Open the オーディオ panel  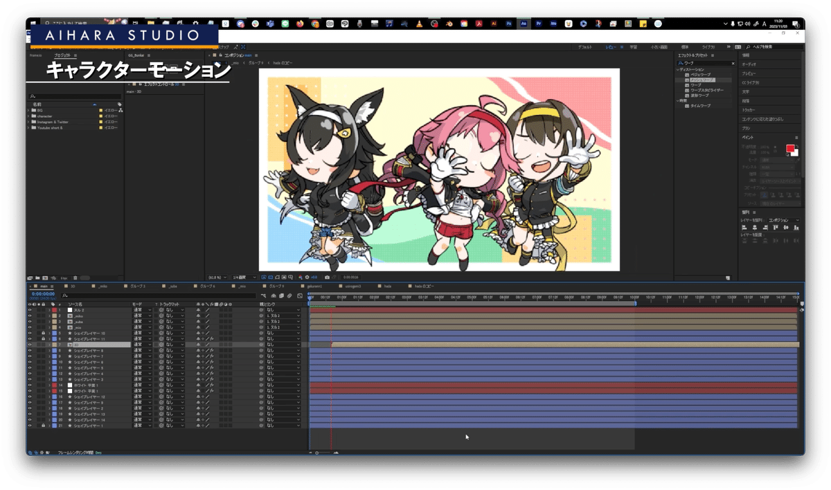click(x=749, y=64)
